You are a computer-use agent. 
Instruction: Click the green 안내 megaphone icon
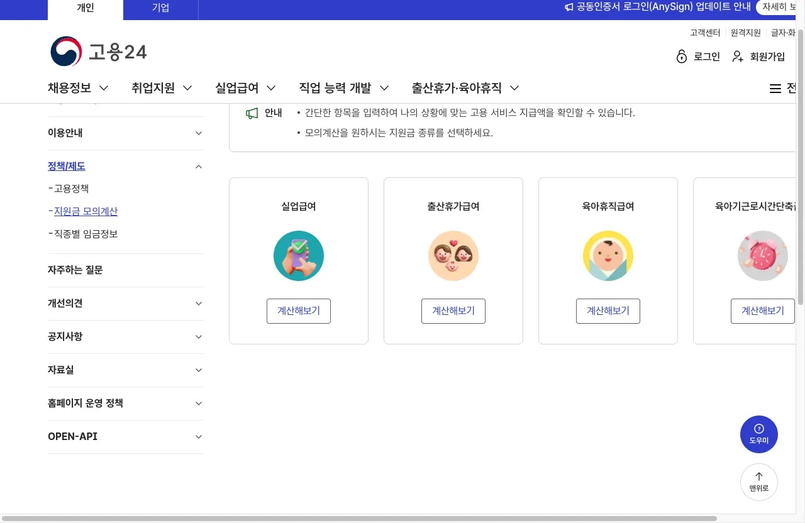pos(252,113)
